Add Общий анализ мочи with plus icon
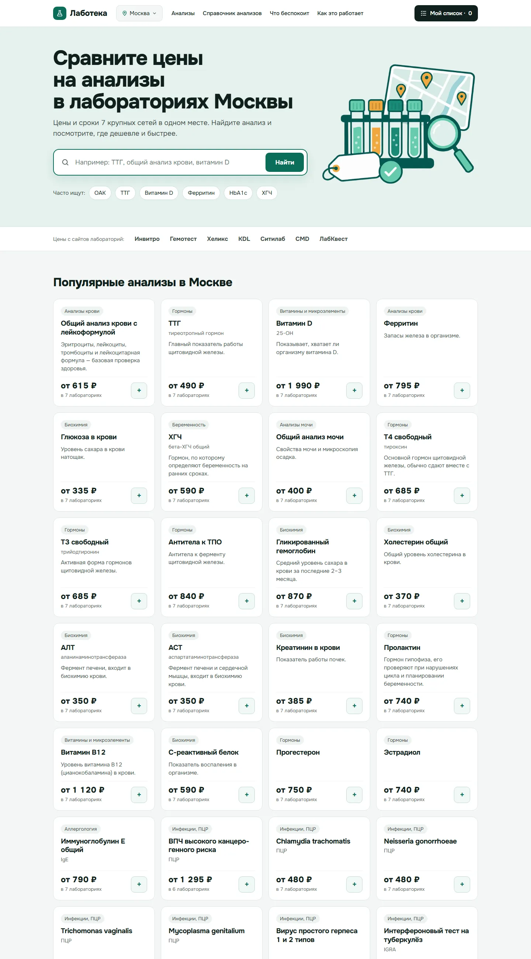531x959 pixels. tap(354, 495)
